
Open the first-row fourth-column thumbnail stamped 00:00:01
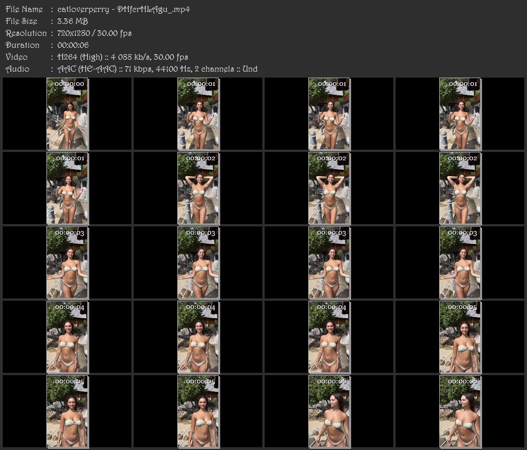click(x=460, y=114)
